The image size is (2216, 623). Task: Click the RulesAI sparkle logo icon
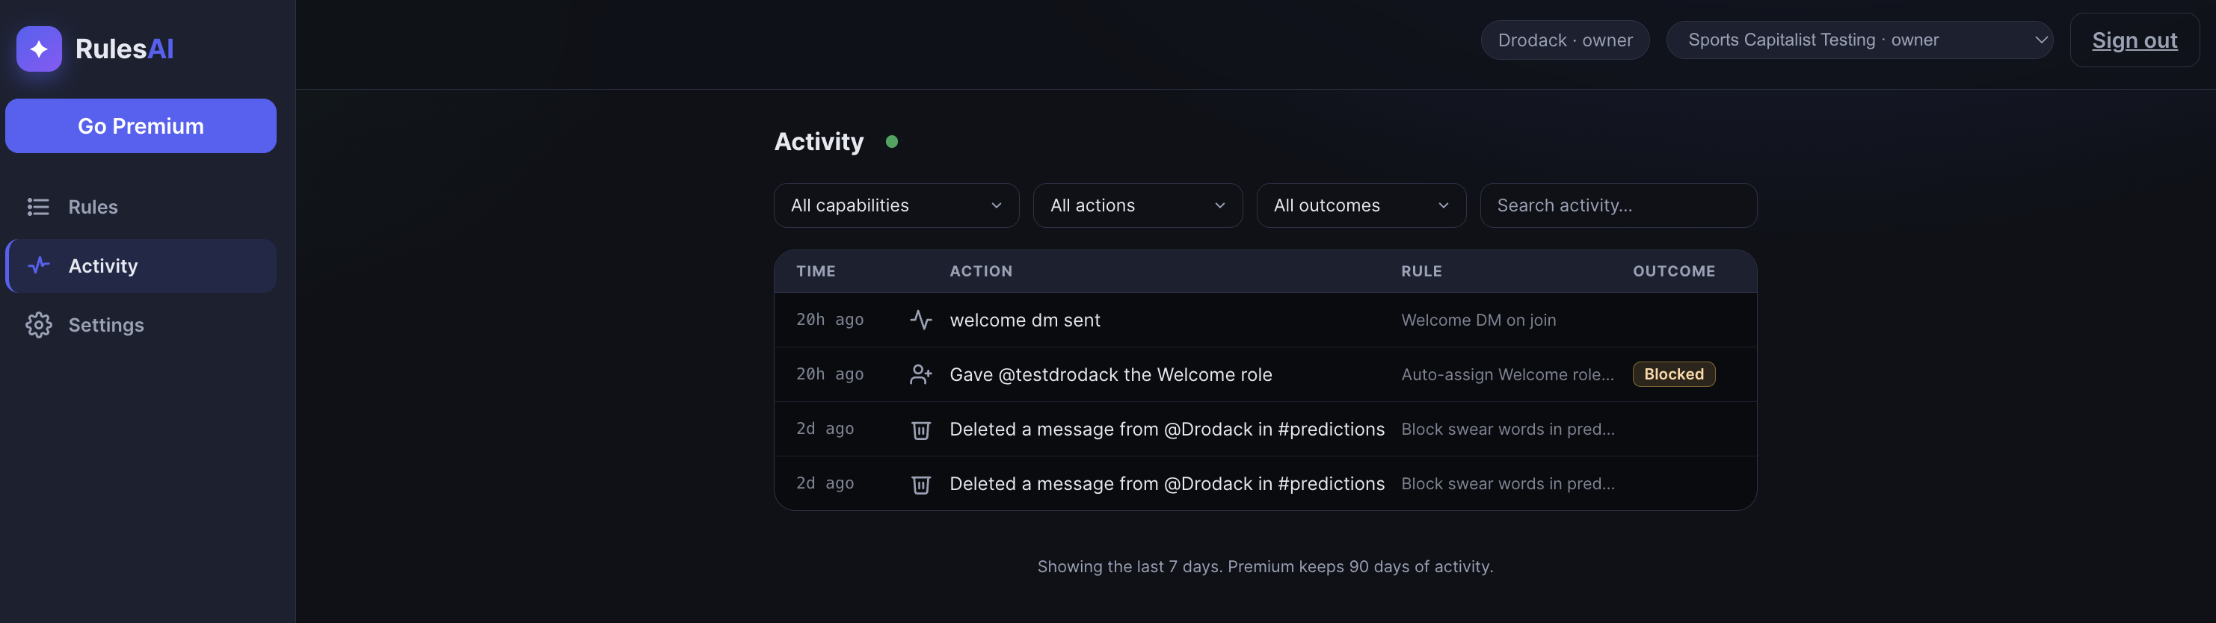(x=39, y=49)
